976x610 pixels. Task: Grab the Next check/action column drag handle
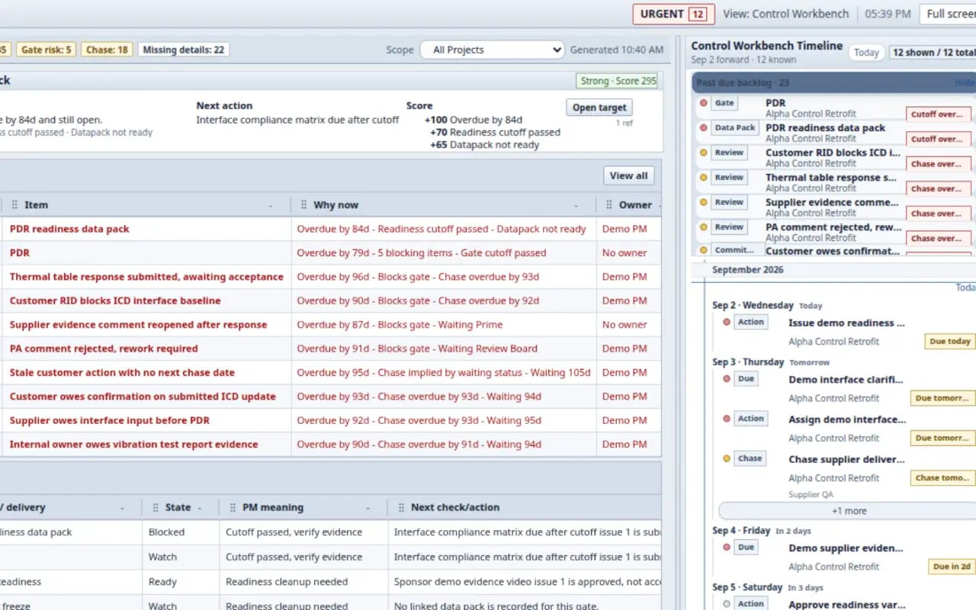[x=401, y=507]
